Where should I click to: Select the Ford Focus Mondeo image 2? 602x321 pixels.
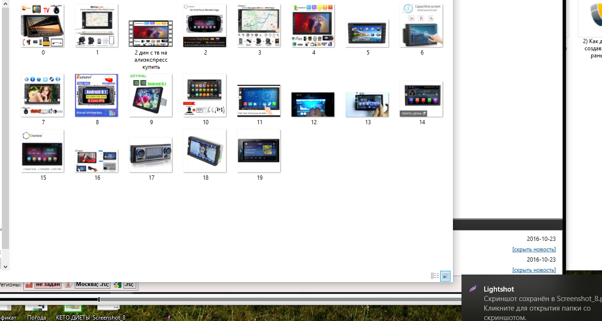click(x=205, y=26)
